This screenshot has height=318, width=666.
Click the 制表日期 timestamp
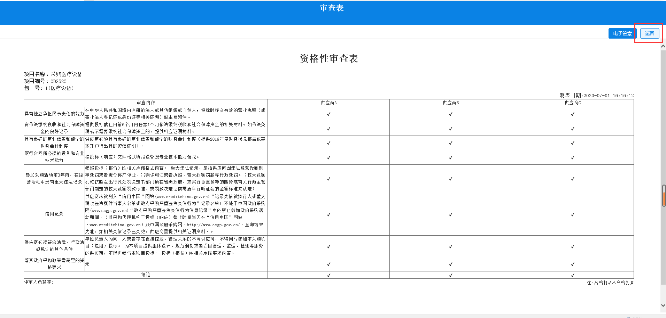pyautogui.click(x=597, y=96)
